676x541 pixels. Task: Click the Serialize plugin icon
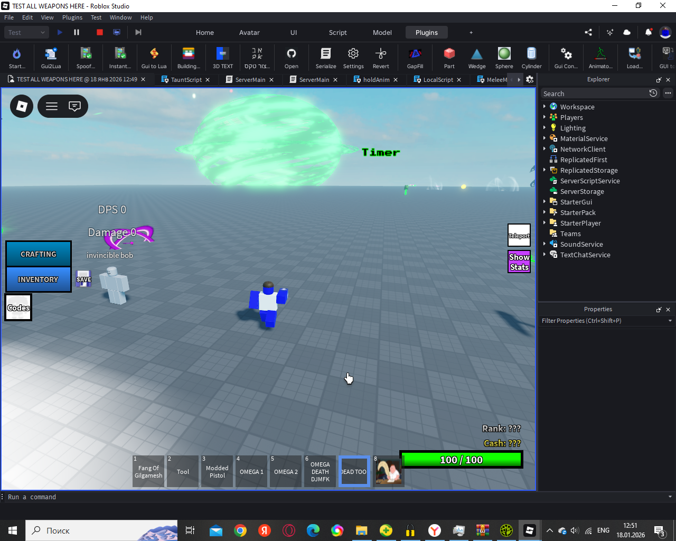[326, 58]
